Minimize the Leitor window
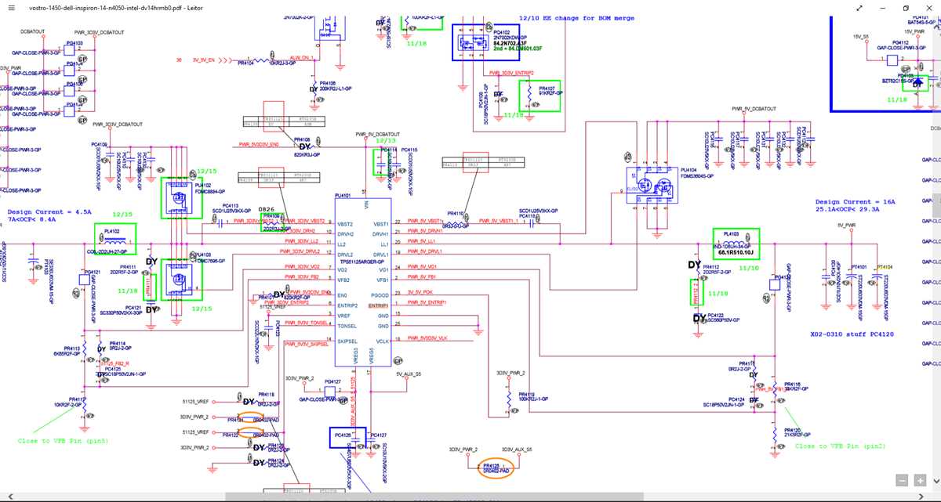The width and height of the screenshot is (941, 502). pos(883,7)
